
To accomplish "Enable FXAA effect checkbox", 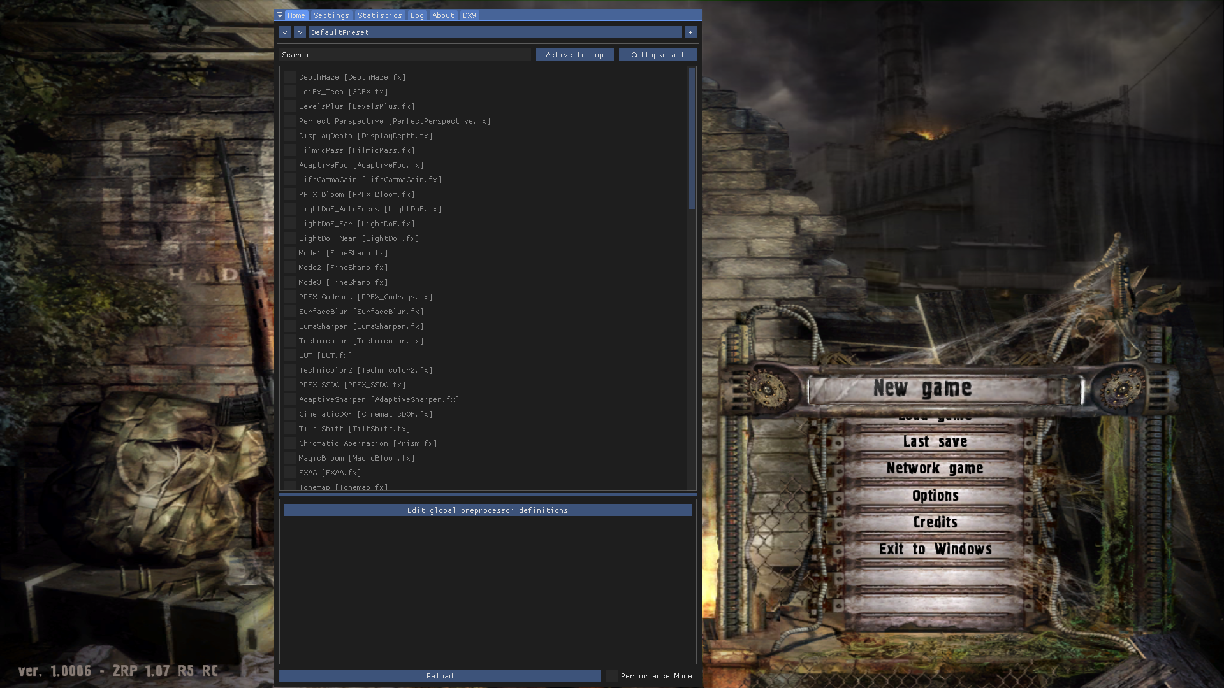I will pos(290,473).
